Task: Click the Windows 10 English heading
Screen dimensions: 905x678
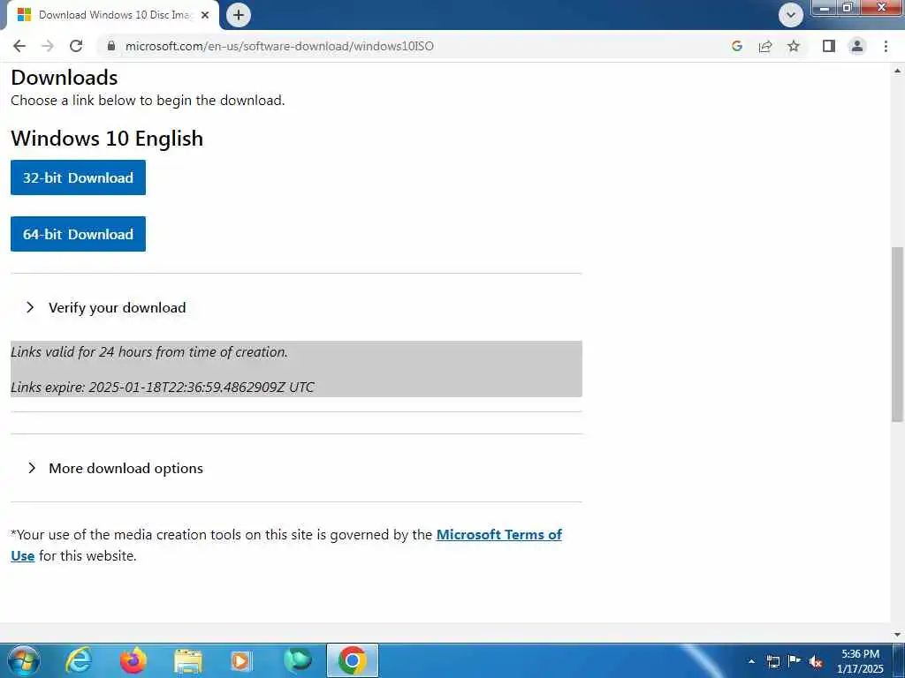Action: 107,139
